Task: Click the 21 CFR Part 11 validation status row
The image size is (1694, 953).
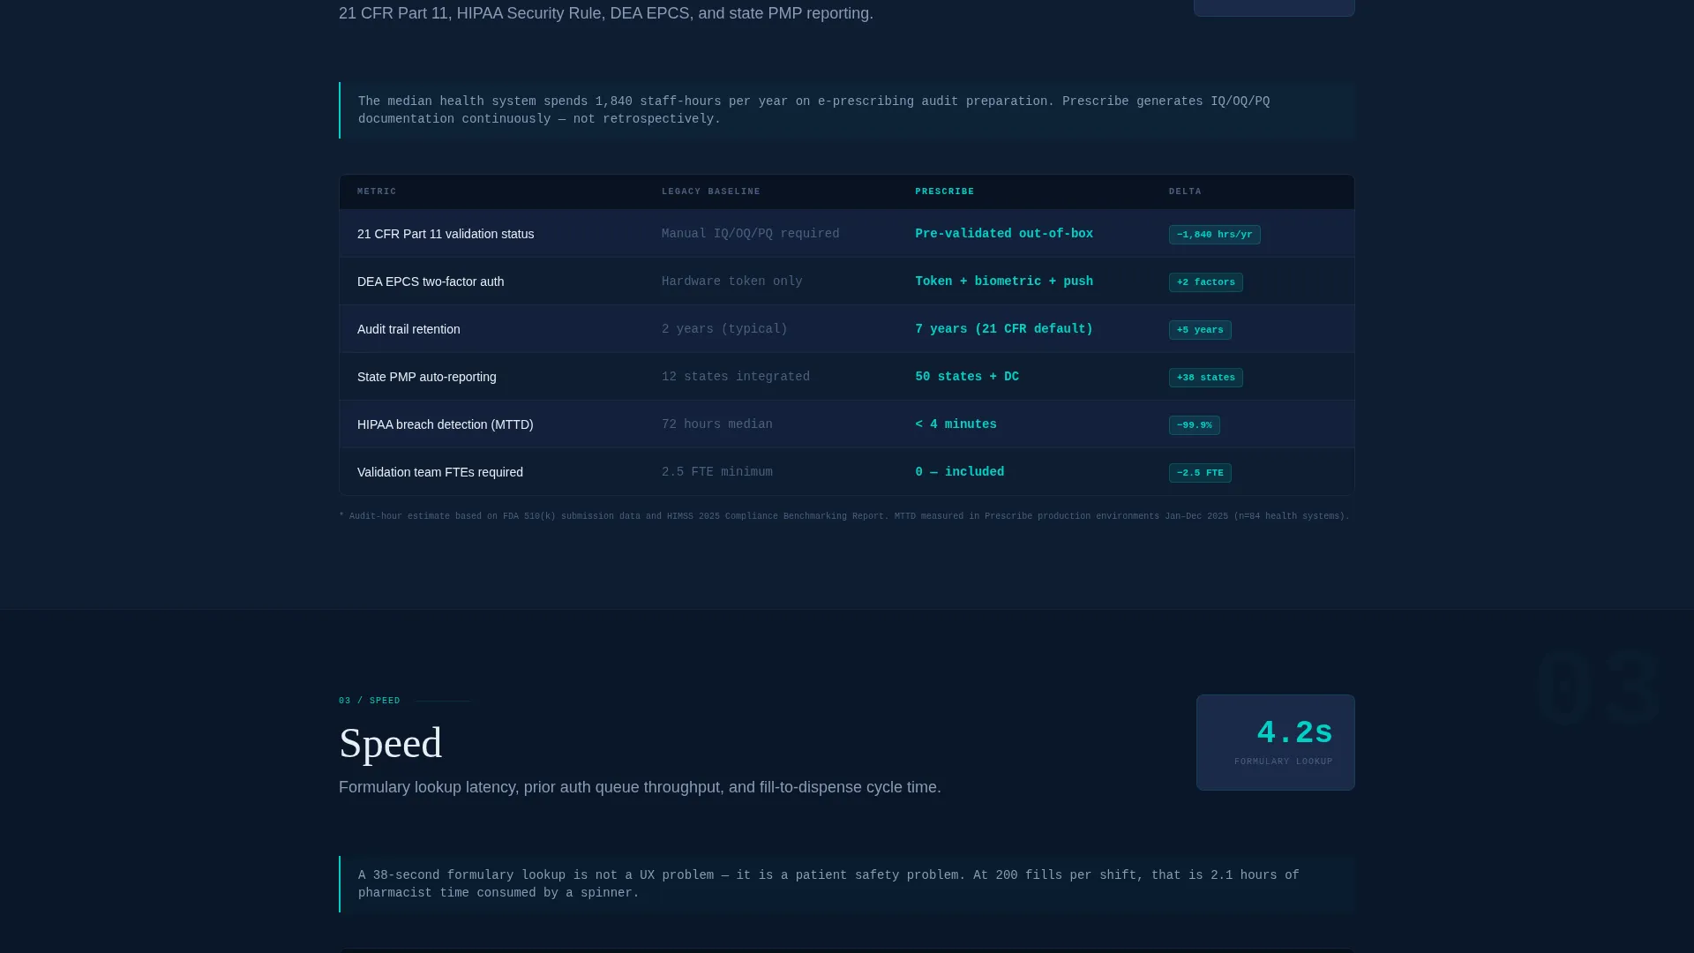Action: 847,234
